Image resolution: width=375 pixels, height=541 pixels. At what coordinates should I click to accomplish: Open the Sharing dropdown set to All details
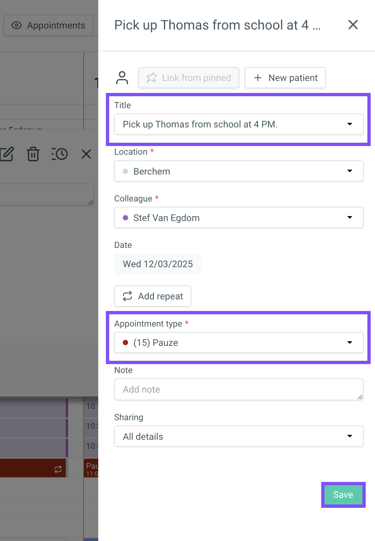pos(239,436)
